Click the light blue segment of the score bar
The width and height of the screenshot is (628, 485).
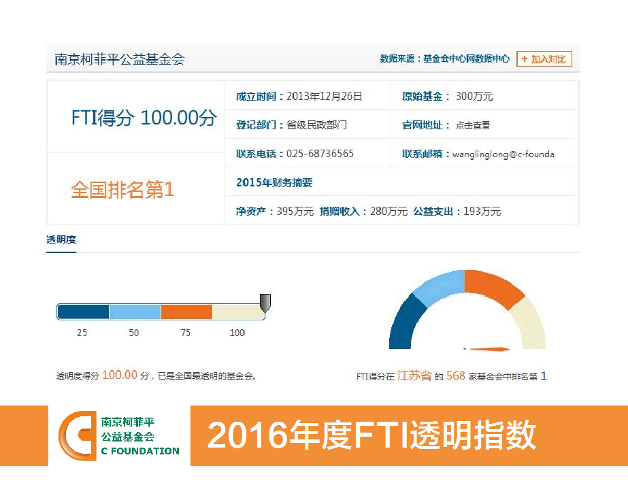[x=135, y=312]
